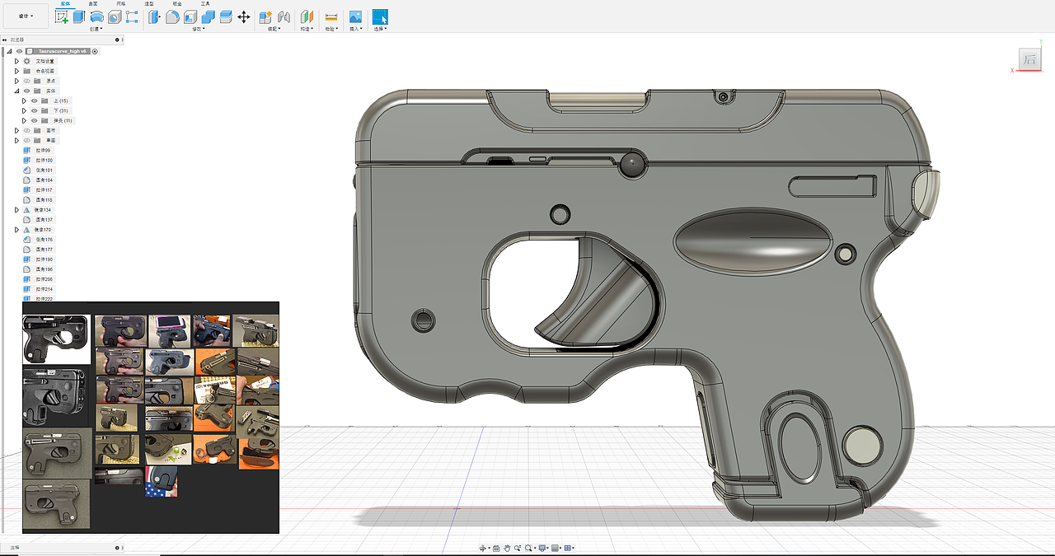Click the 后 face on the ViewCube
The height and width of the screenshot is (556, 1055).
click(1029, 59)
